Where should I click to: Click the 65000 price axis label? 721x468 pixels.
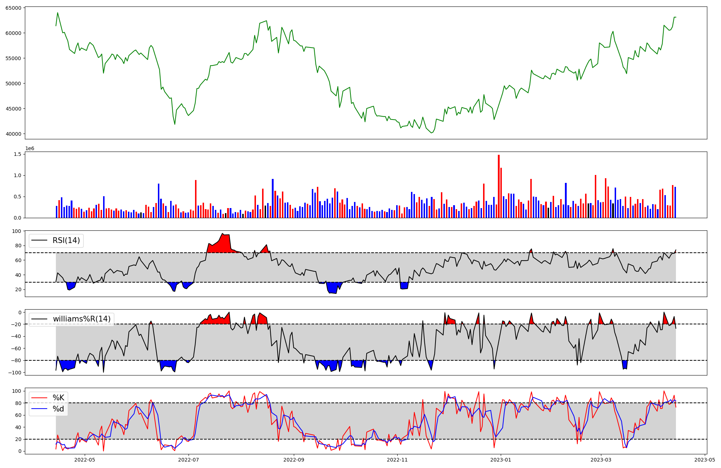click(13, 8)
